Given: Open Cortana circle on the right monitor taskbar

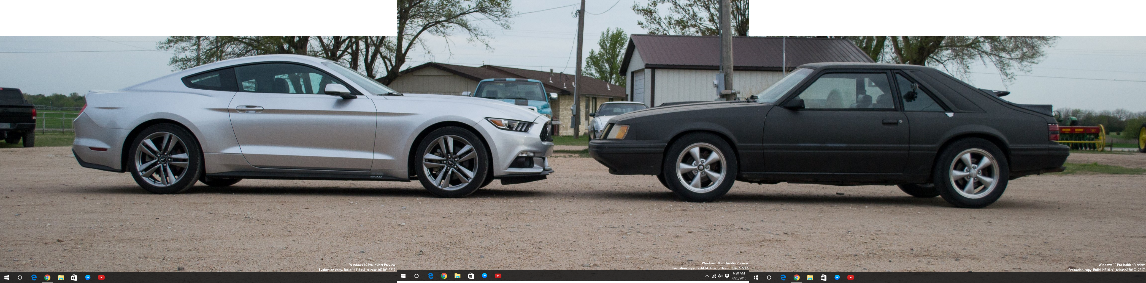Looking at the screenshot, I should (769, 277).
